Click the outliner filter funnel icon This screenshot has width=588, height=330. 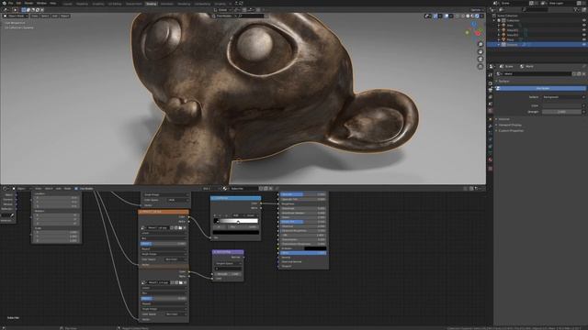576,10
